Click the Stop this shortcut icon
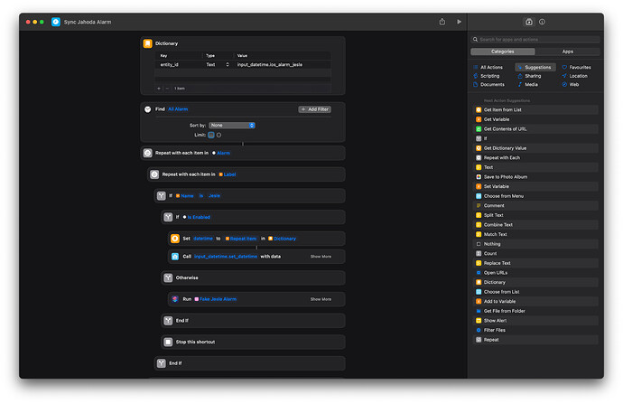Screen dimensions: 623x404 tap(168, 342)
